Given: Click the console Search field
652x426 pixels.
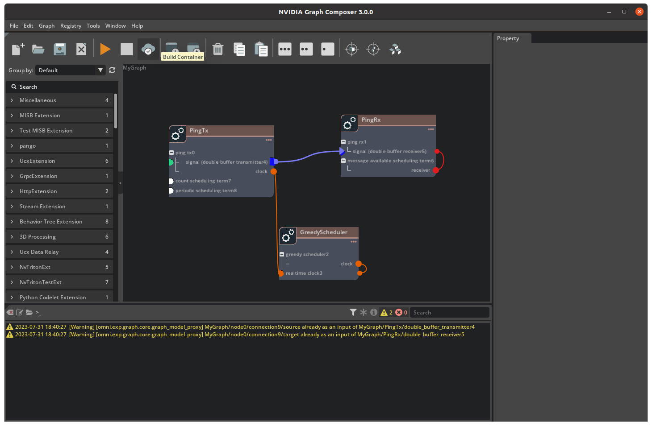Looking at the screenshot, I should (449, 312).
